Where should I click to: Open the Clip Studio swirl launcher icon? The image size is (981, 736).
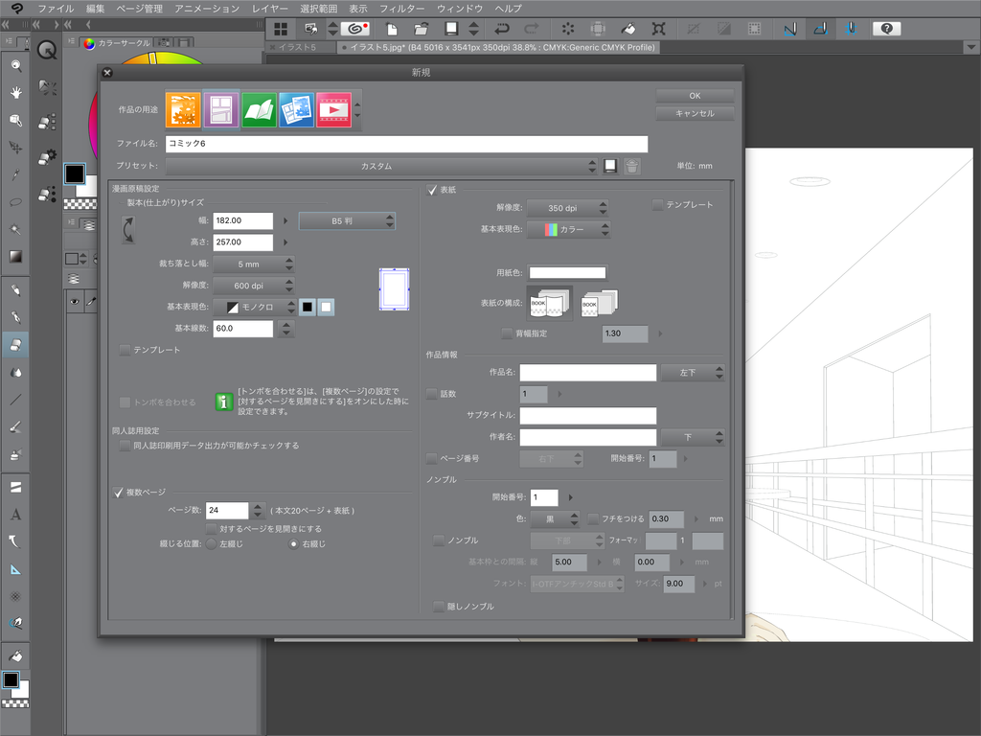click(x=356, y=28)
